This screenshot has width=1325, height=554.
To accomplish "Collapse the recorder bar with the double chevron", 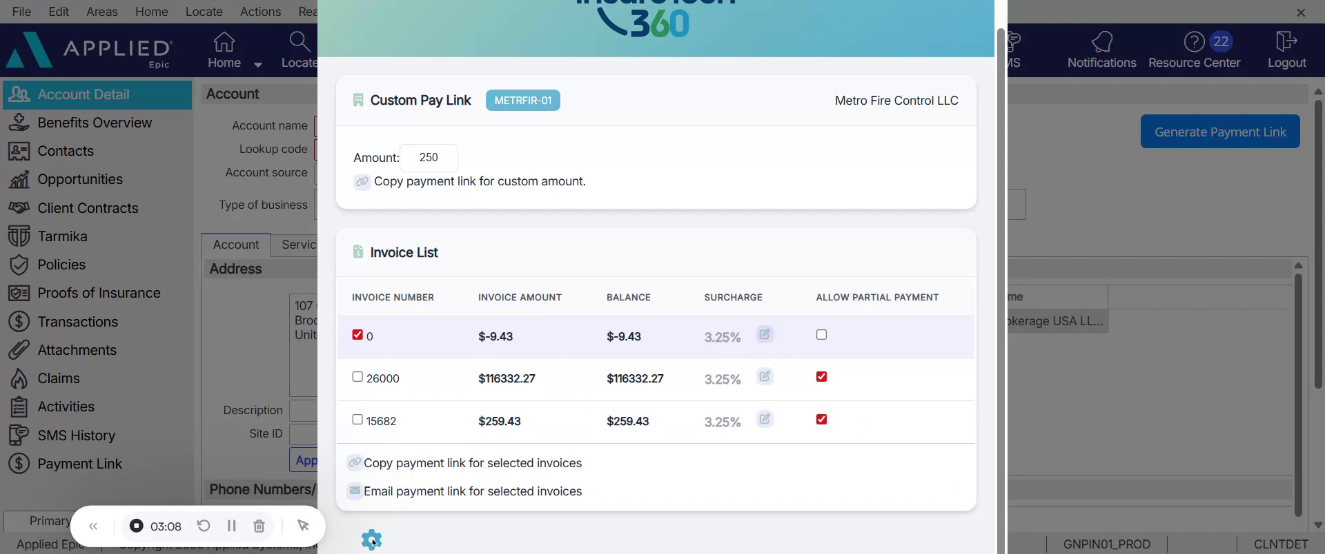I will (93, 526).
